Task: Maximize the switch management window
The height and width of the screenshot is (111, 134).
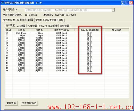Action: pyautogui.click(x=127, y=3)
